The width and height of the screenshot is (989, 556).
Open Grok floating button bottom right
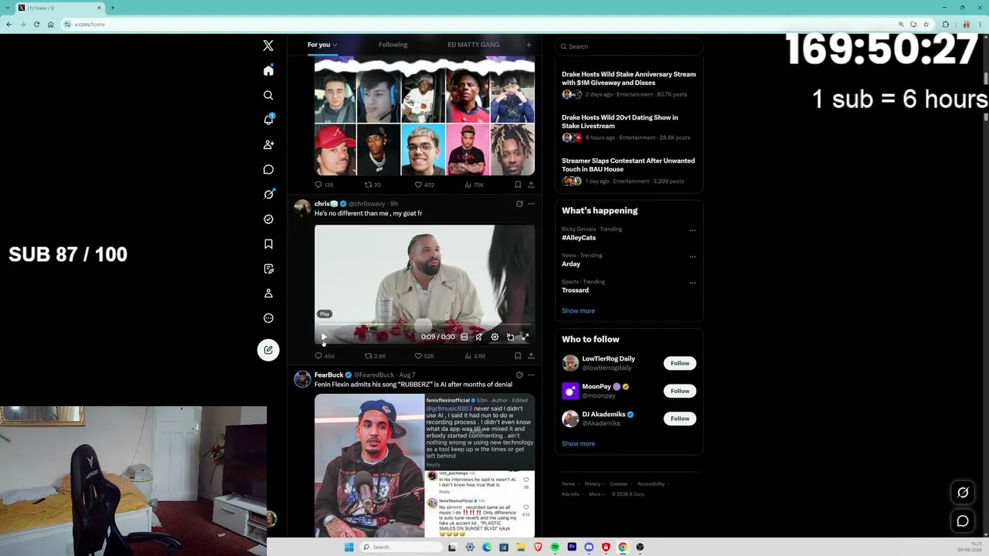pos(963,493)
